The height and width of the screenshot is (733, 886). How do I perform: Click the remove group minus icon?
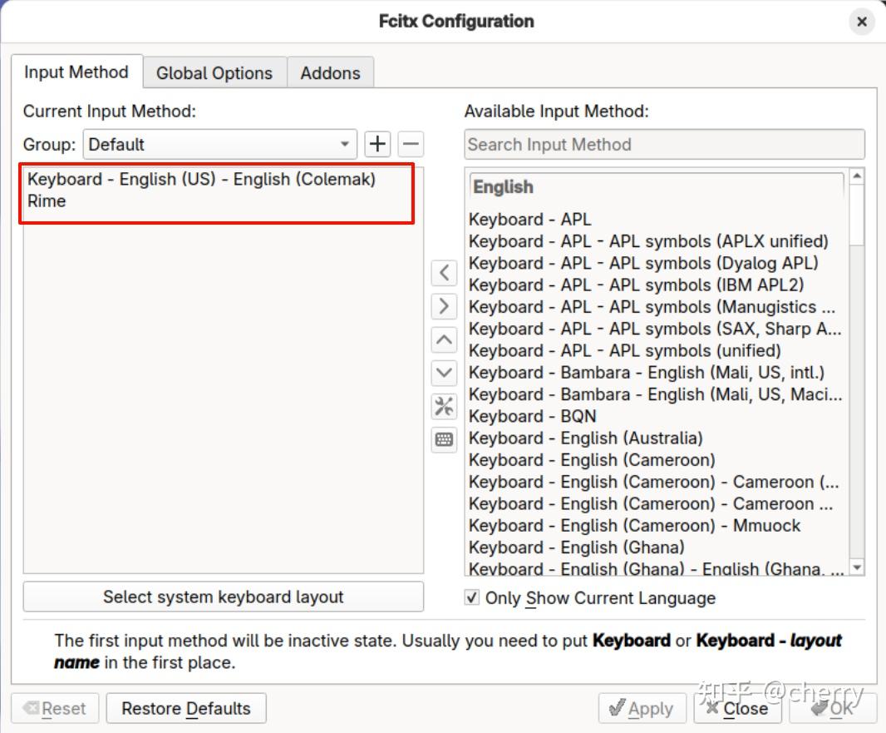click(x=411, y=144)
